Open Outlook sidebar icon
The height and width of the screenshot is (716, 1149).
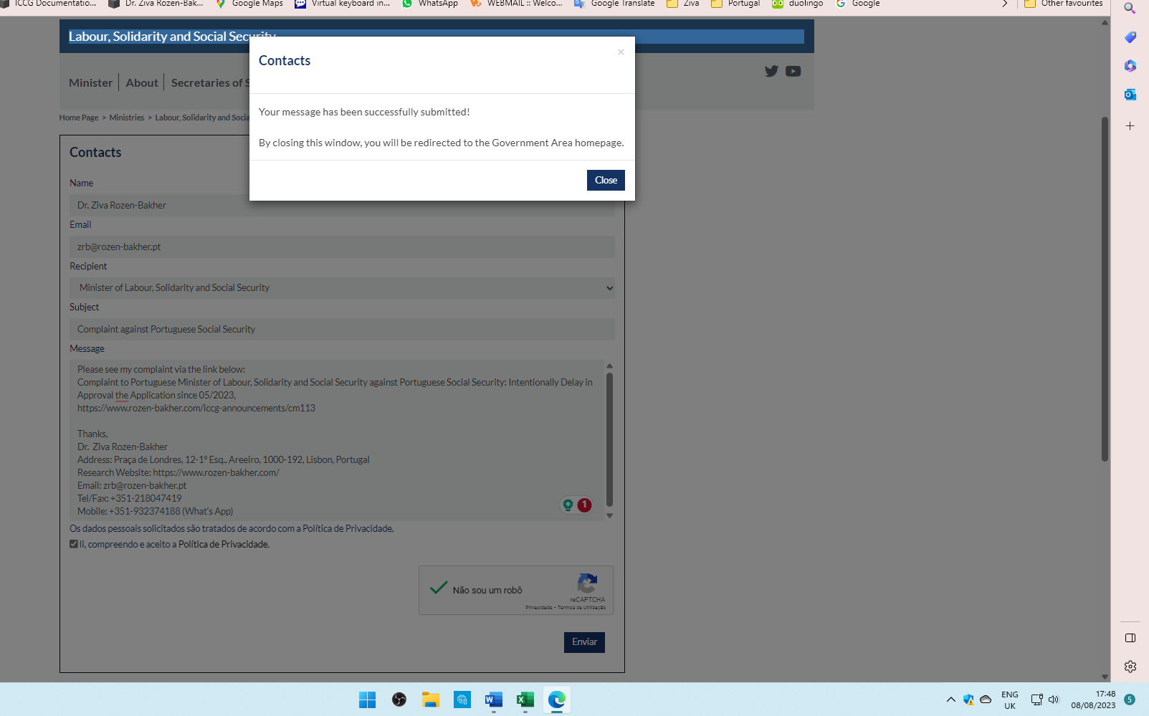pyautogui.click(x=1130, y=95)
